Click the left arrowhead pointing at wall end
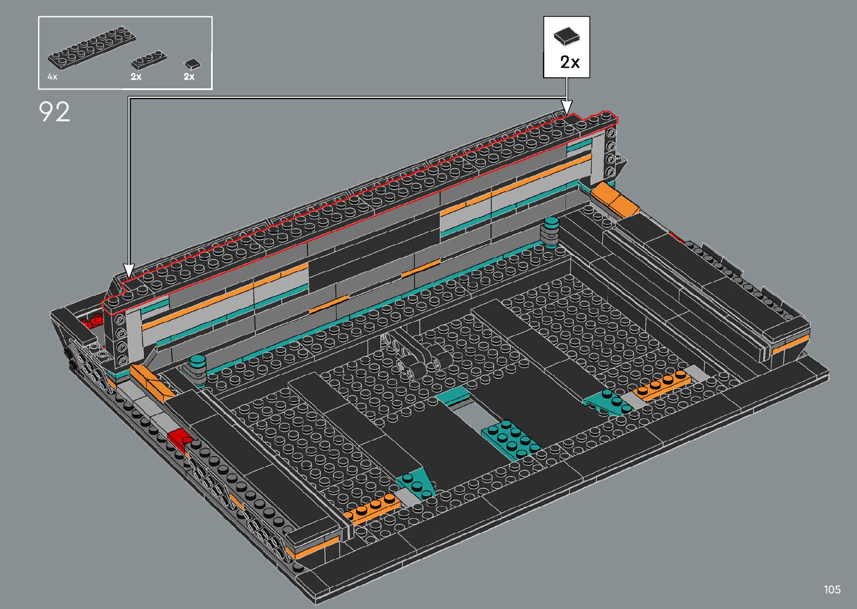 (x=129, y=271)
